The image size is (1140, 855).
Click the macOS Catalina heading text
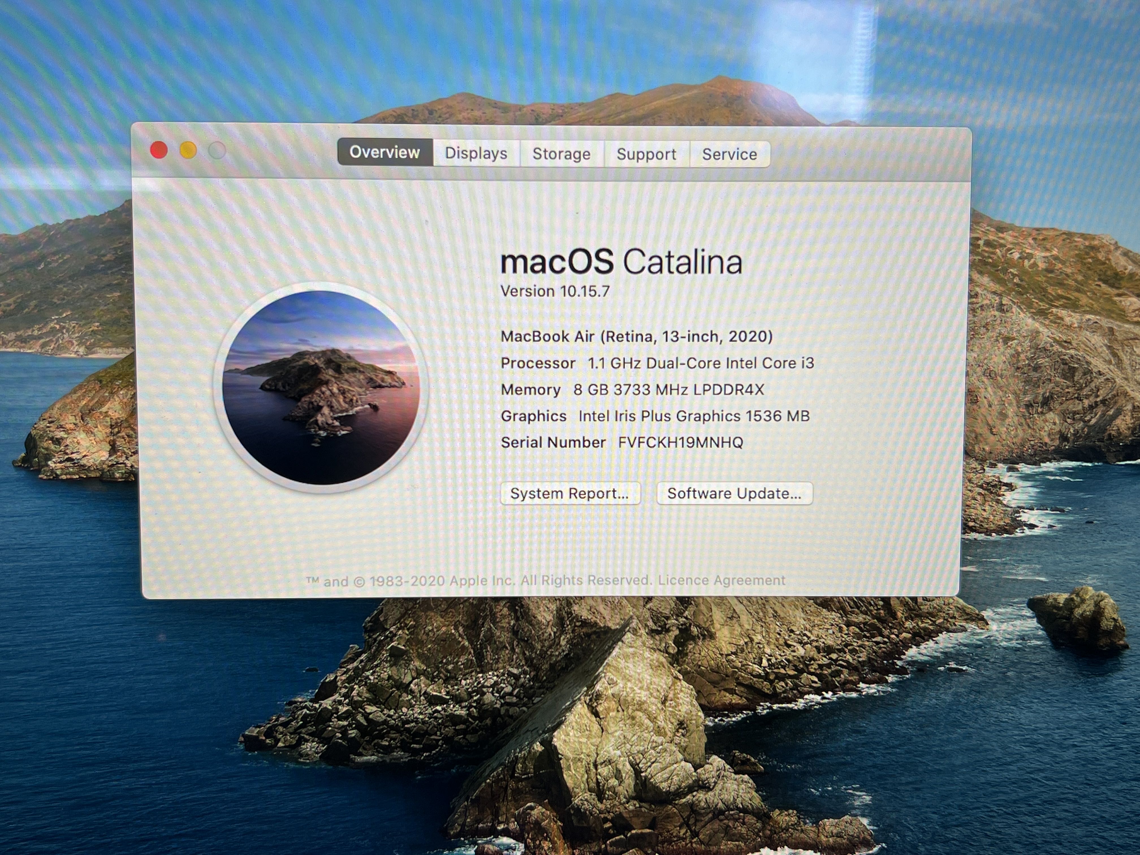(x=621, y=261)
